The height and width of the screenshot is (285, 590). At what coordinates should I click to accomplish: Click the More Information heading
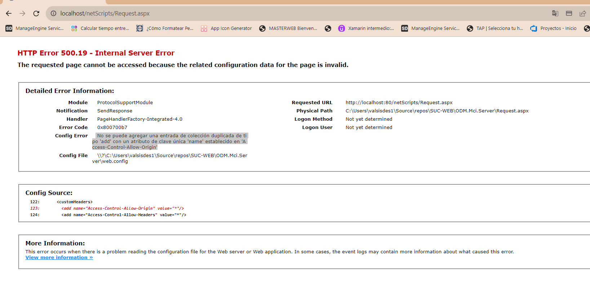click(x=55, y=243)
